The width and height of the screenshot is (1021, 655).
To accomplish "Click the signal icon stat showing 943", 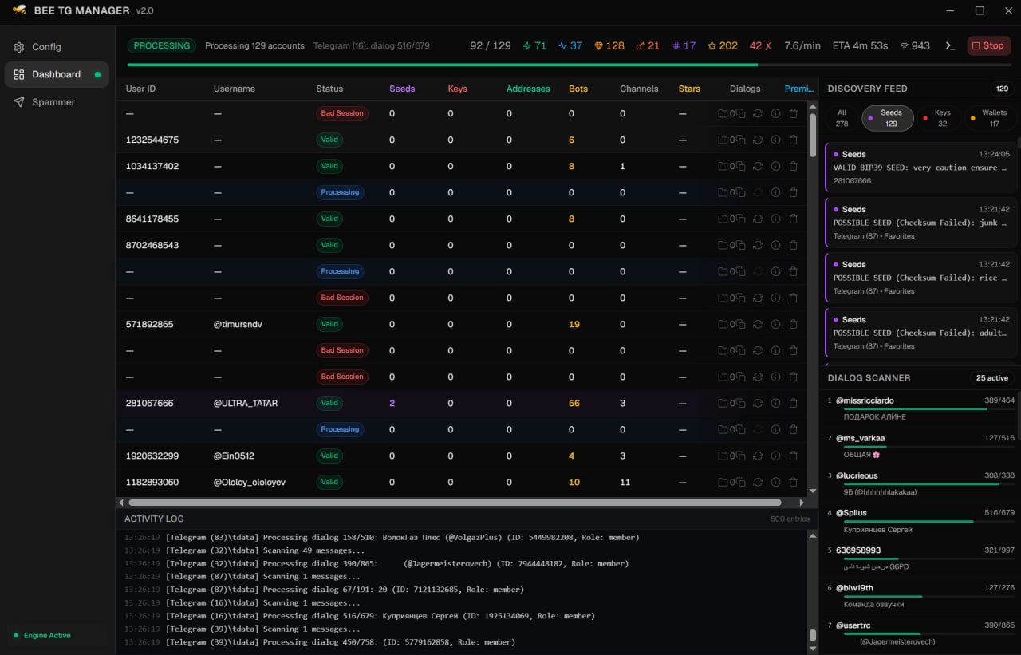I will [915, 45].
